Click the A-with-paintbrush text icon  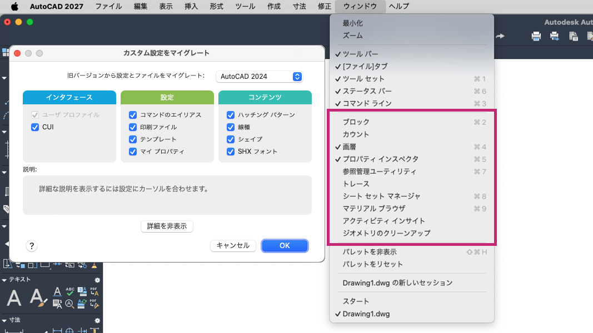(38, 298)
